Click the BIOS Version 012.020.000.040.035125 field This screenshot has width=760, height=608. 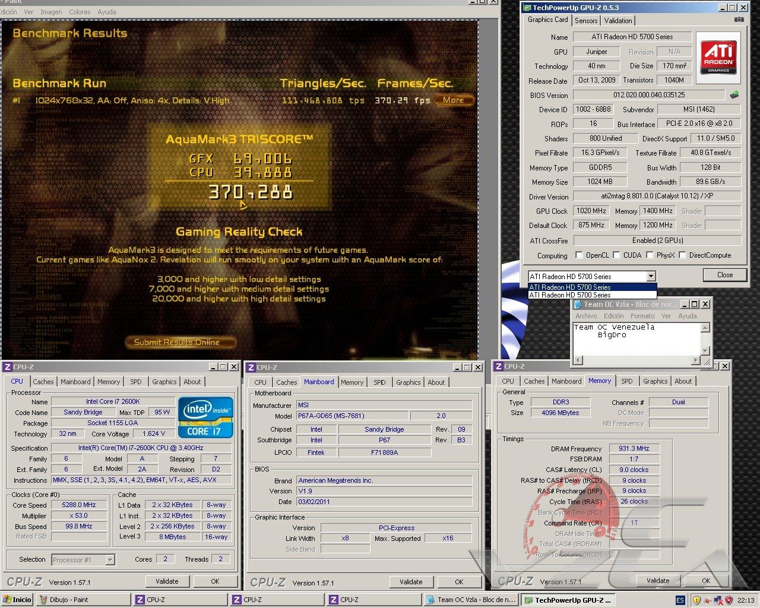pos(649,95)
